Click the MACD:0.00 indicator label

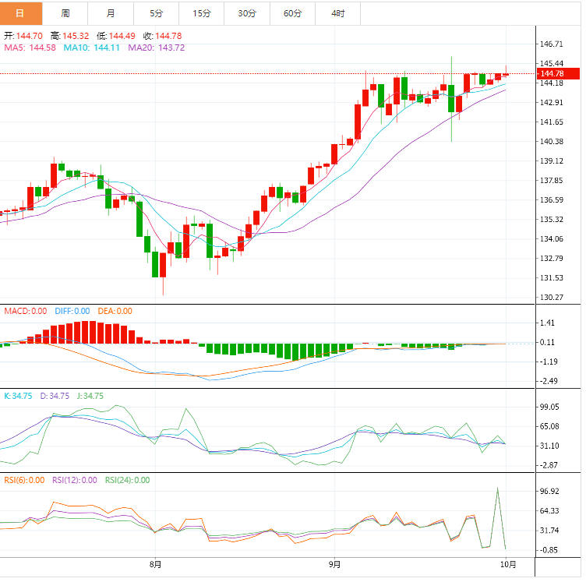pos(25,311)
